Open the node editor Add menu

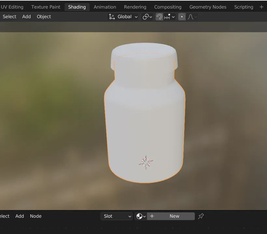(20, 216)
